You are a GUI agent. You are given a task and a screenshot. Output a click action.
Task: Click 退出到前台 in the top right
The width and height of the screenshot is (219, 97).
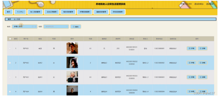[x=199, y=4]
